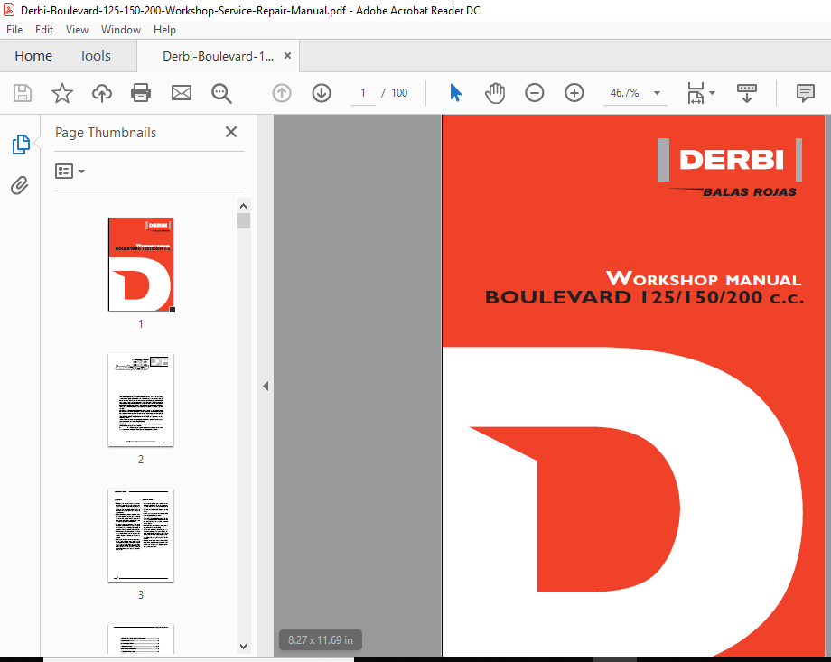Go to the previous page
The height and width of the screenshot is (662, 831).
tap(282, 93)
